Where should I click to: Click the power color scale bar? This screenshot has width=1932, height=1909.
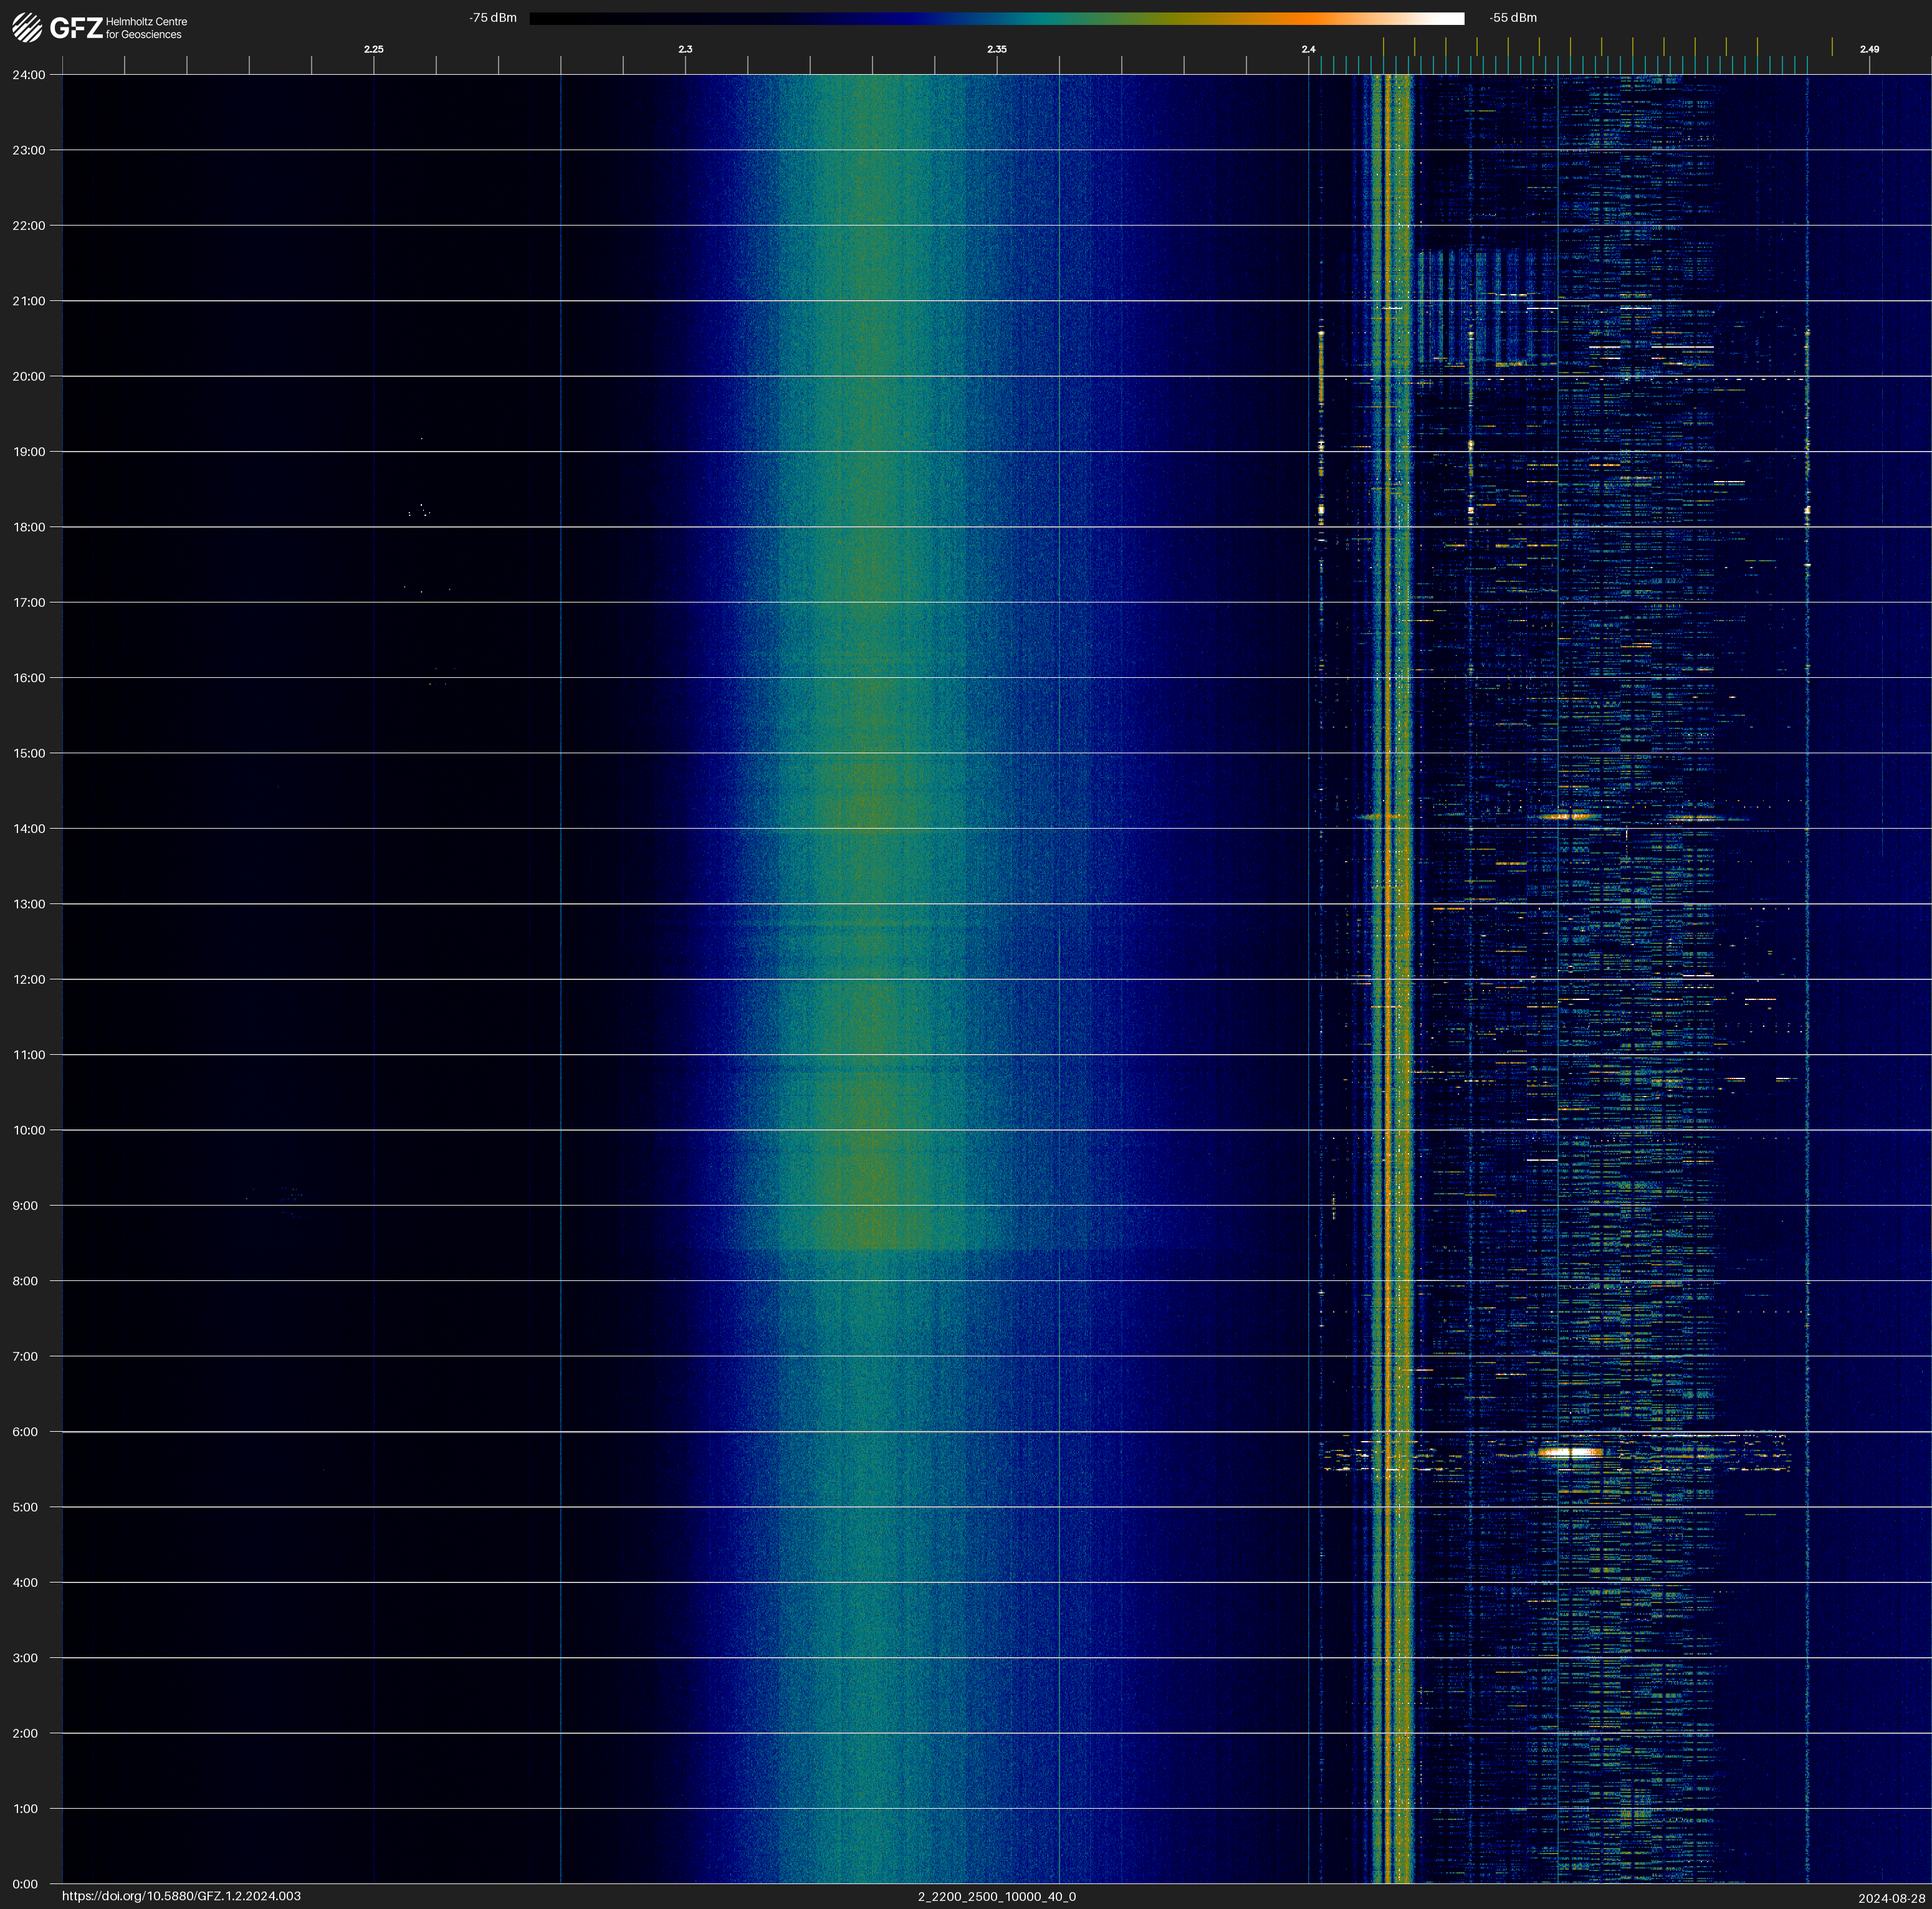[x=996, y=18]
